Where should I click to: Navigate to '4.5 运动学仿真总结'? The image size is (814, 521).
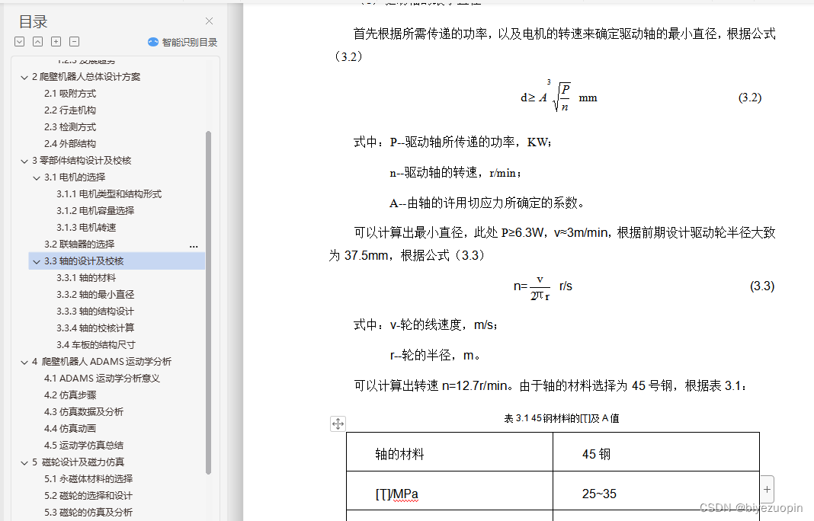84,446
